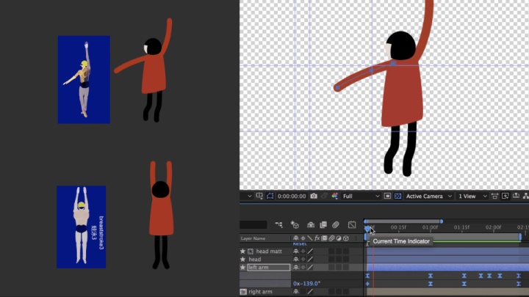Enable the frame blending icon in timeline
The image size is (529, 297).
click(x=323, y=225)
